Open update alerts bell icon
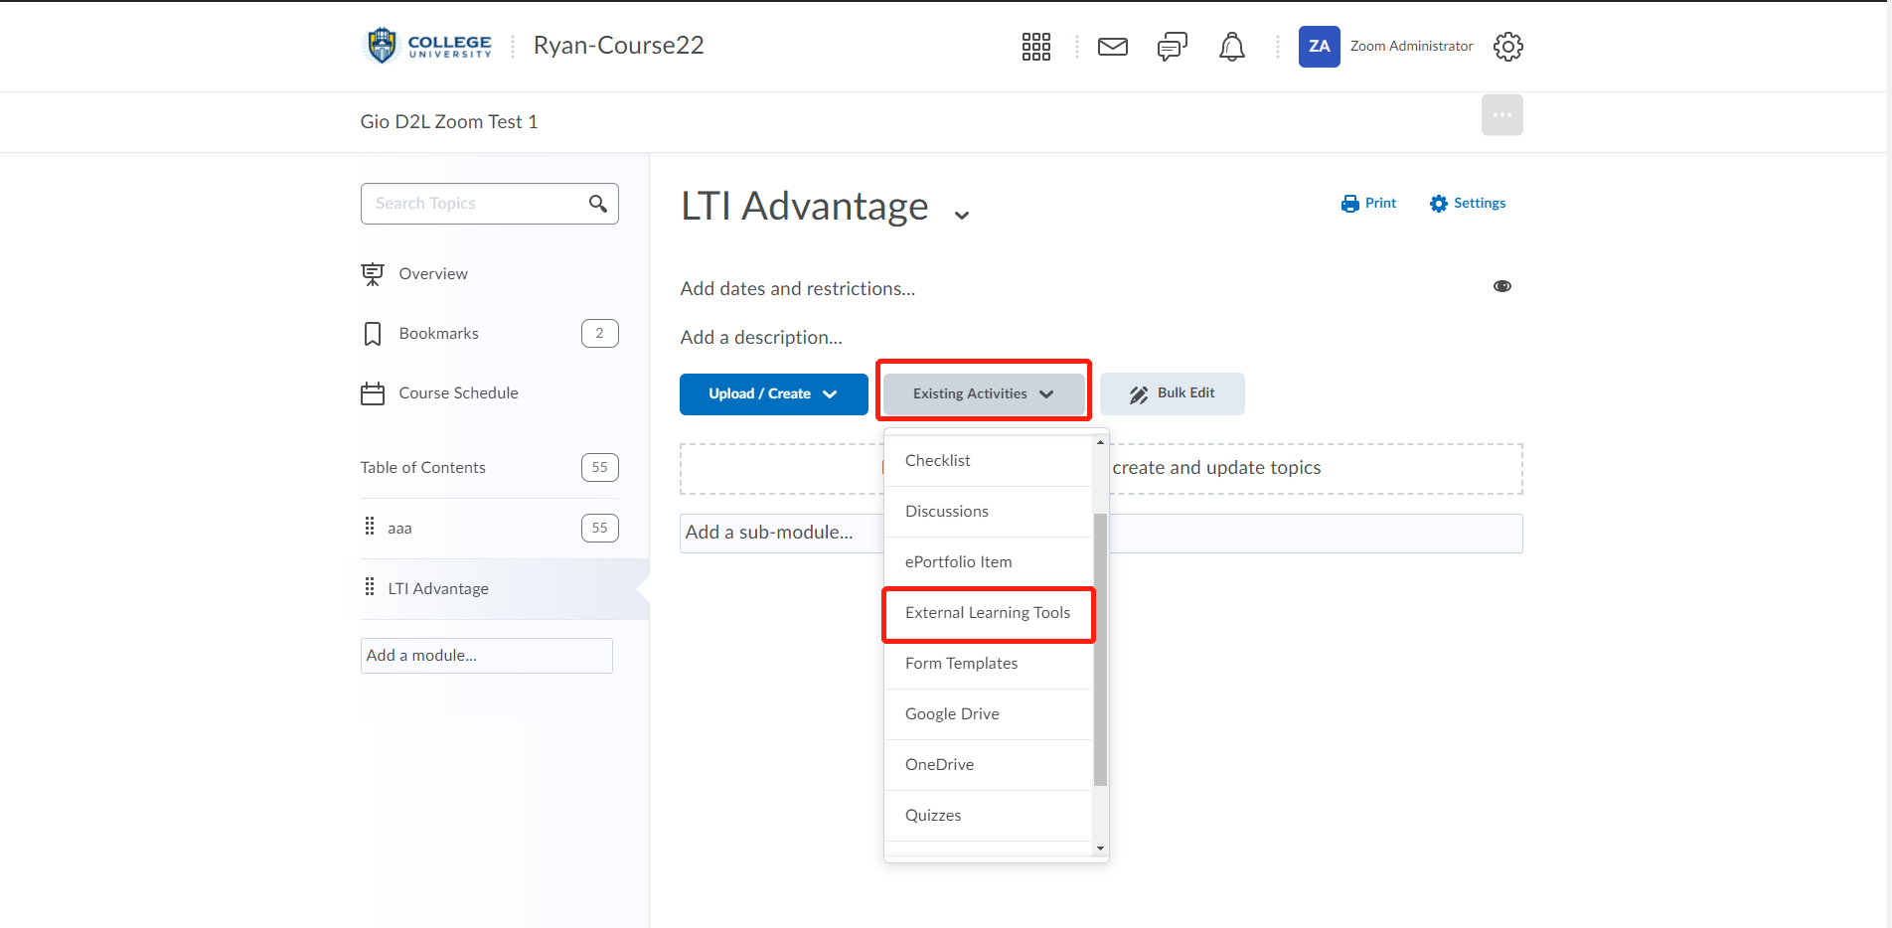 pos(1232,47)
